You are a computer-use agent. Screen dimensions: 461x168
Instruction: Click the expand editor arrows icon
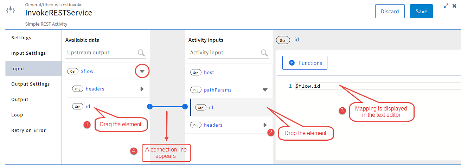point(446,6)
